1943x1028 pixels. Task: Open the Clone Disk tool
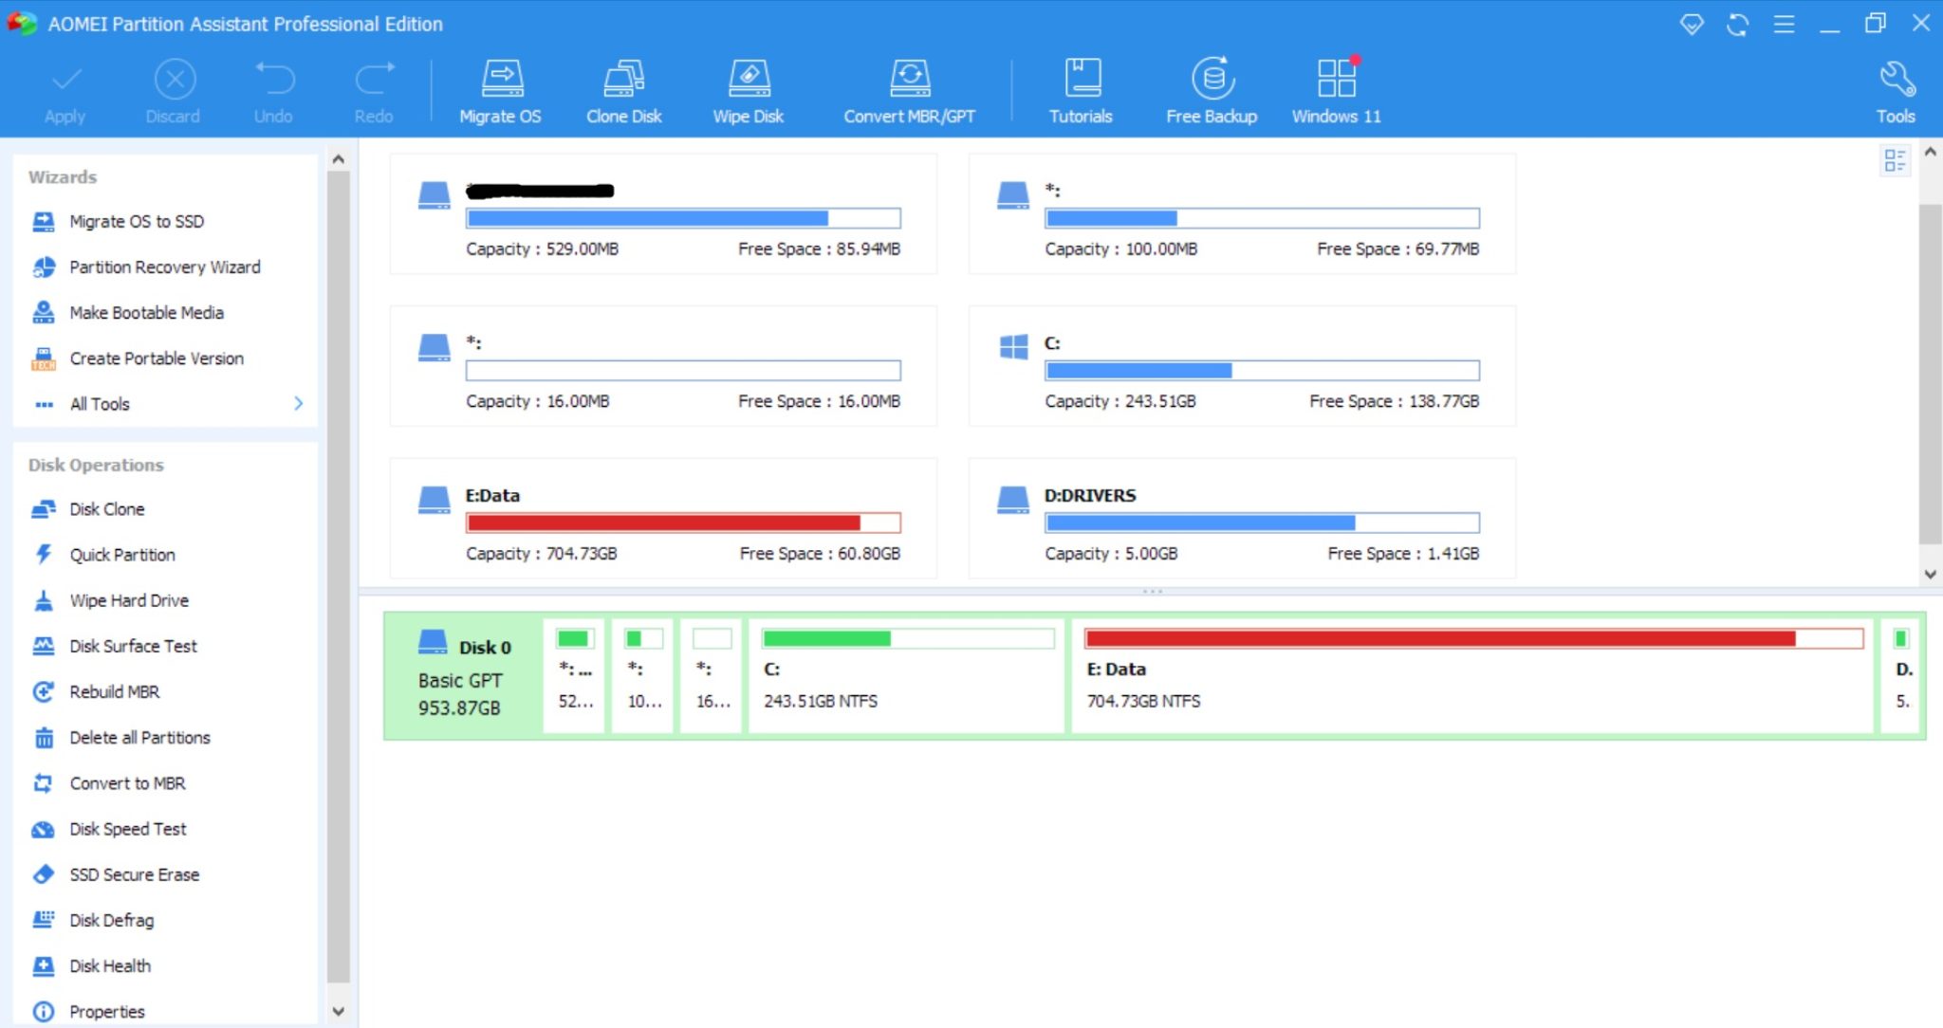[x=623, y=90]
